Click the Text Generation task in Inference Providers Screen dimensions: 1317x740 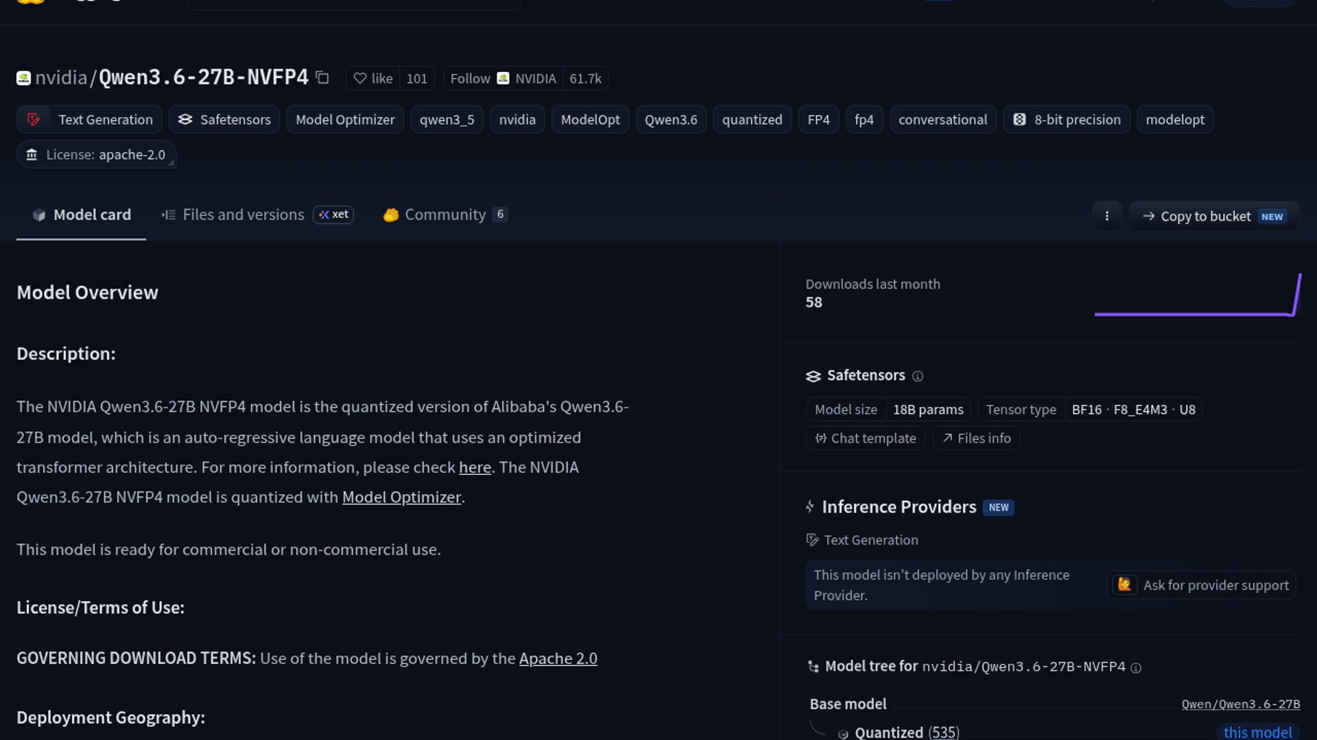pos(862,540)
